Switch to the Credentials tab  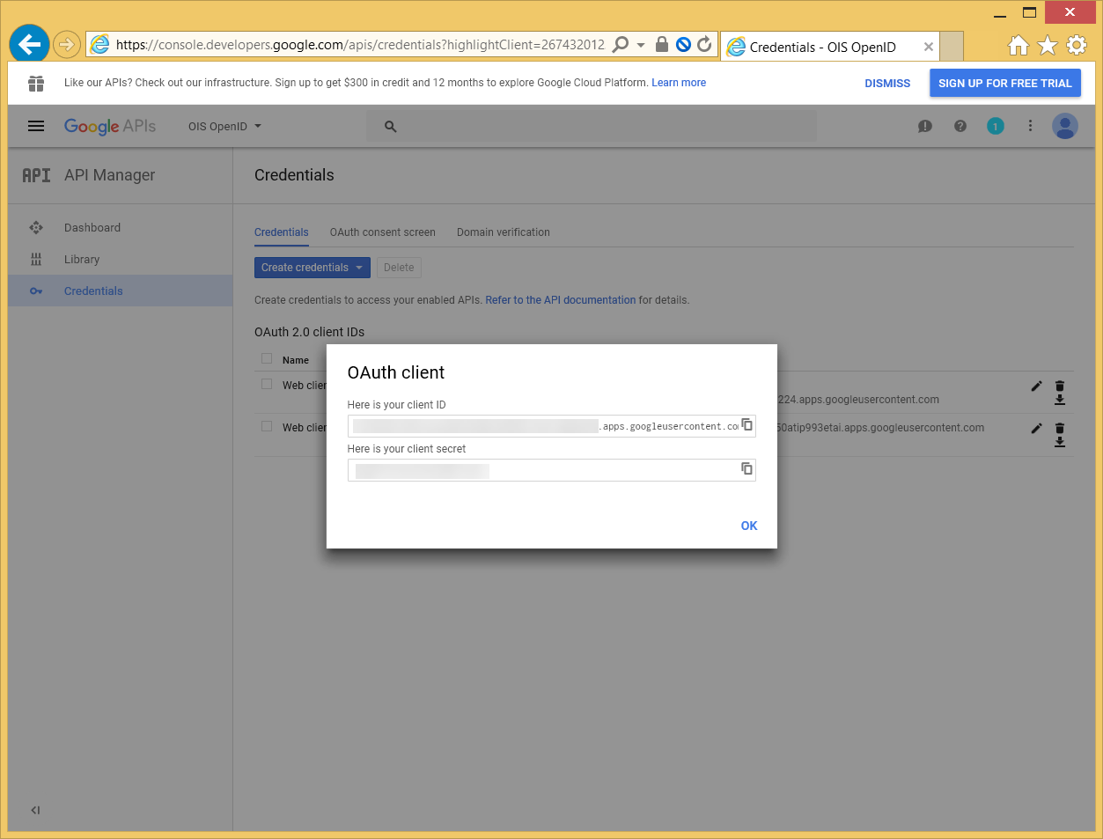pyautogui.click(x=282, y=232)
